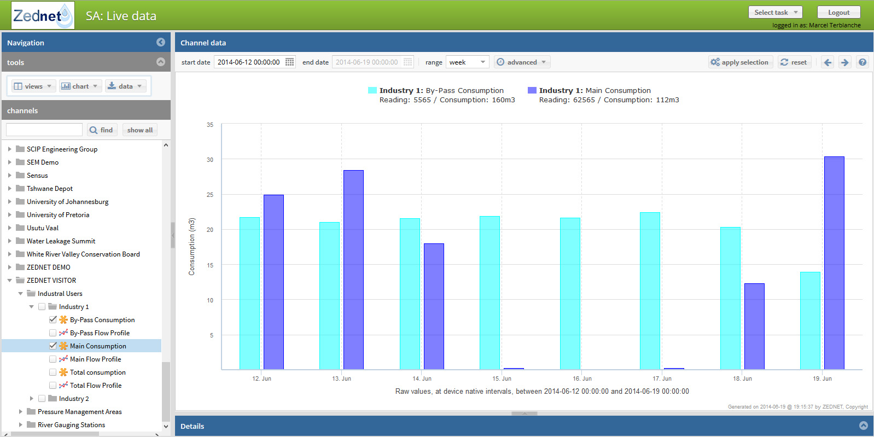Check the By-Pass Flow Profile checkbox

pyautogui.click(x=53, y=333)
